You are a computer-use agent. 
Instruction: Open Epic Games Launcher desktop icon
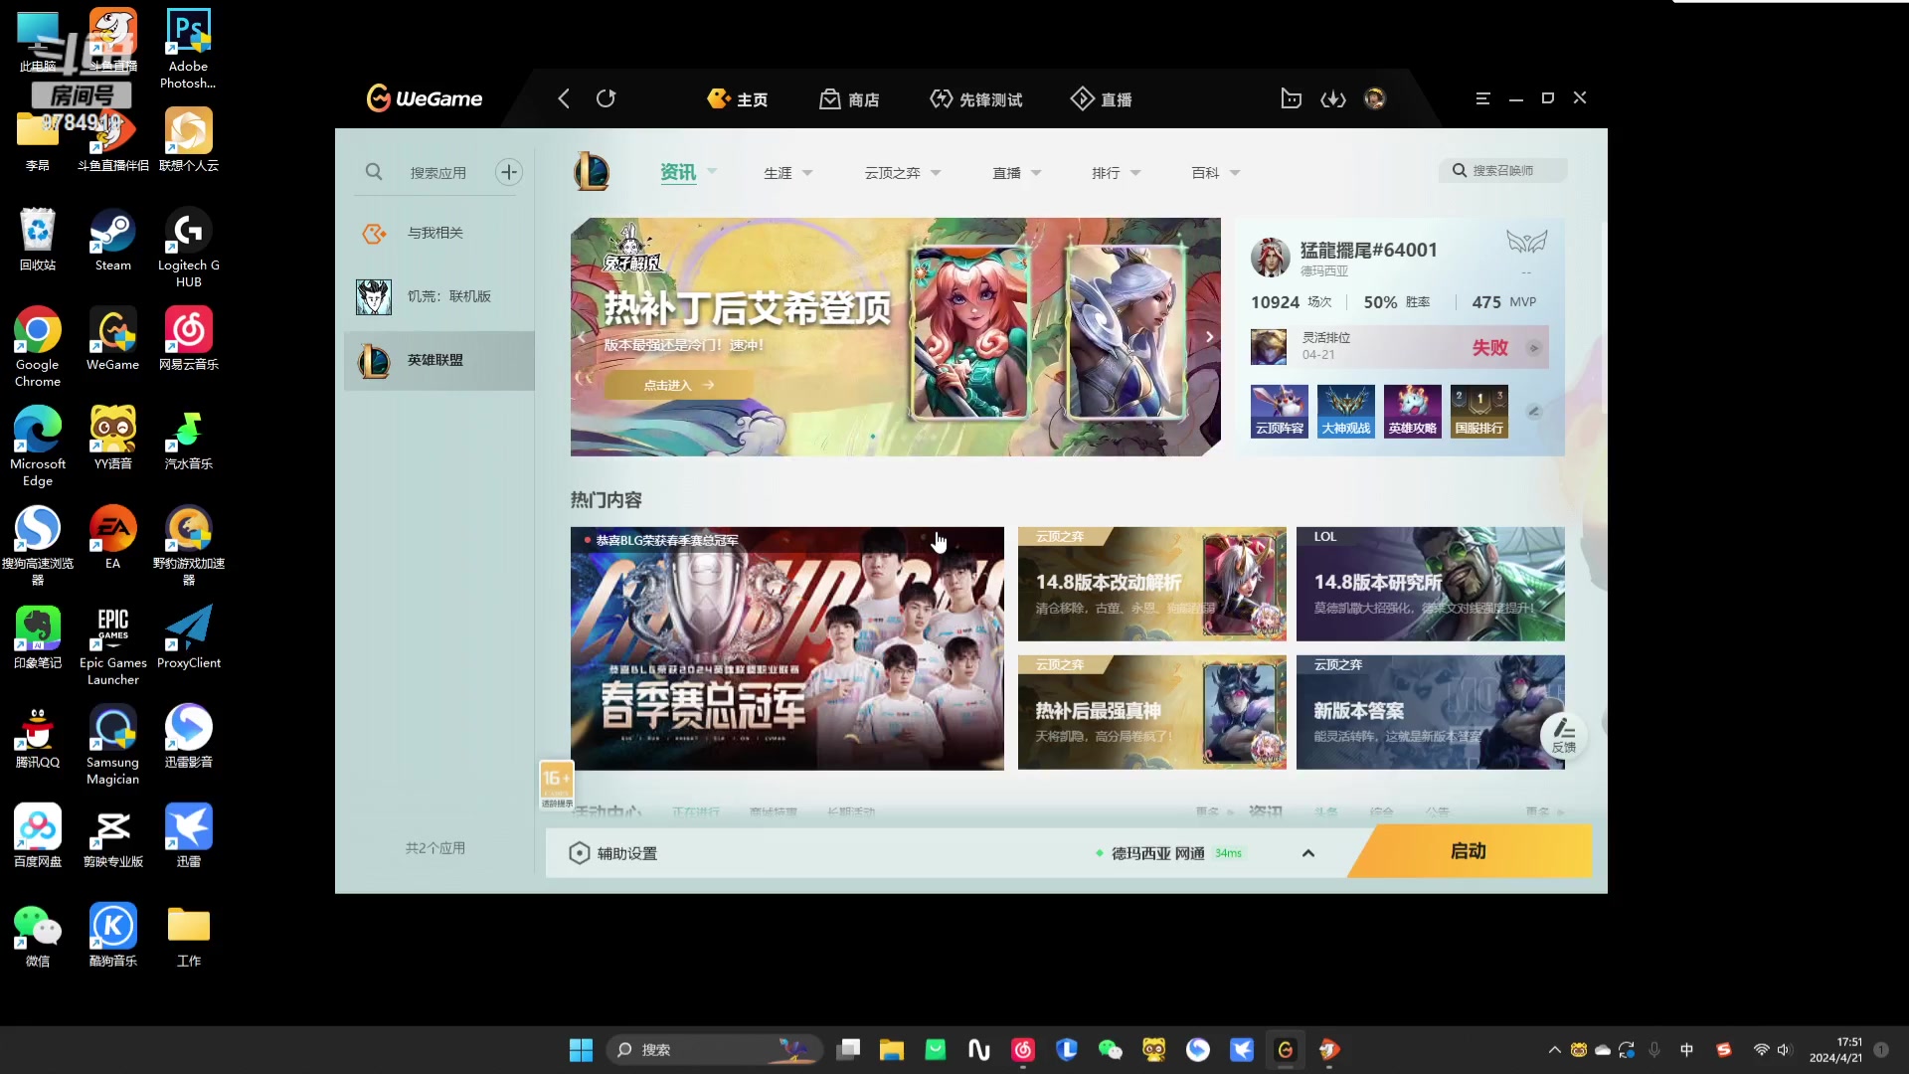click(112, 645)
